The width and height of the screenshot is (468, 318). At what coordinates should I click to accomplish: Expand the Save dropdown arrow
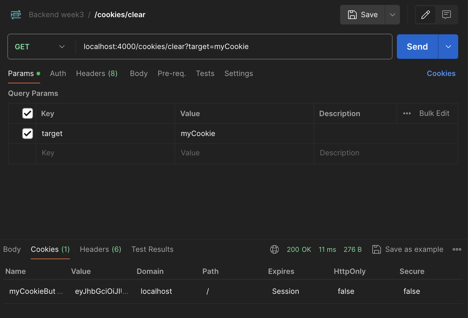tap(393, 15)
